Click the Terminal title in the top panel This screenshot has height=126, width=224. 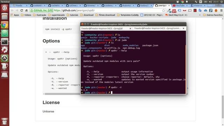[5, 2]
